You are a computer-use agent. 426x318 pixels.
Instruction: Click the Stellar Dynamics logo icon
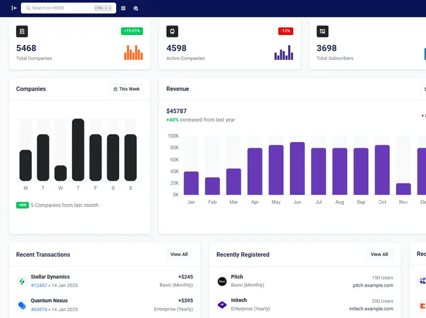22,281
